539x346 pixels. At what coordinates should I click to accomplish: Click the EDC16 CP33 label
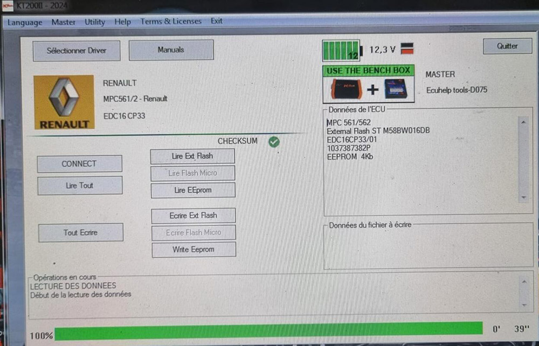[x=125, y=116]
